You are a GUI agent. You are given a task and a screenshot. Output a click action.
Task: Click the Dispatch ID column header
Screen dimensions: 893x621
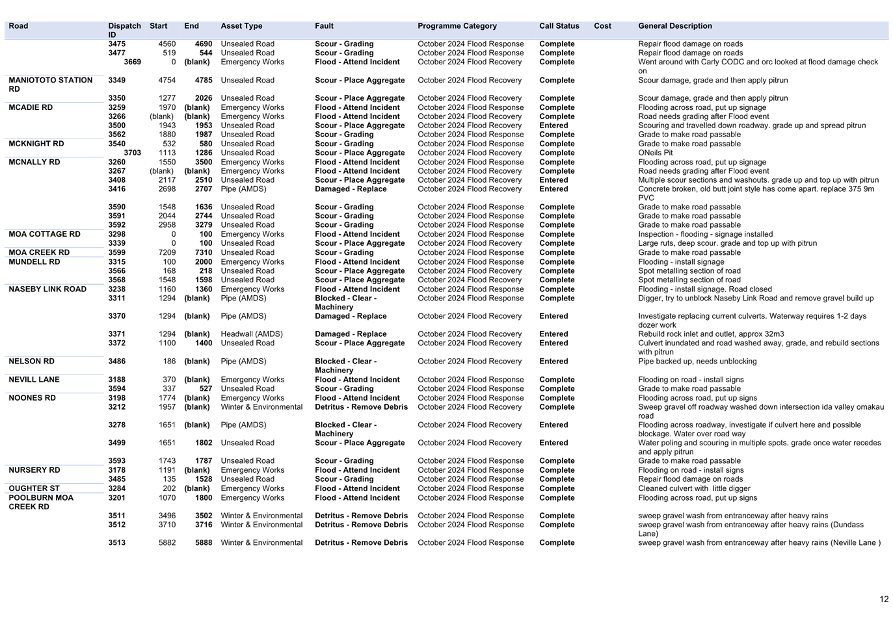click(124, 30)
